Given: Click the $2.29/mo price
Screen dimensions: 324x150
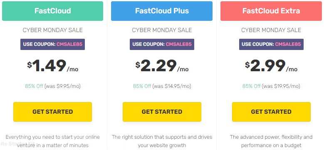Looking at the screenshot, I should point(162,66).
